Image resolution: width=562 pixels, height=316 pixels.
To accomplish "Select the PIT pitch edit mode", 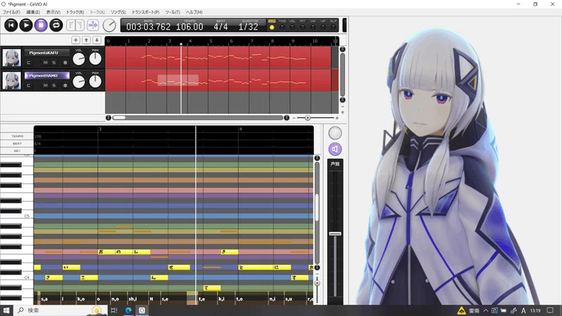I will (x=303, y=27).
